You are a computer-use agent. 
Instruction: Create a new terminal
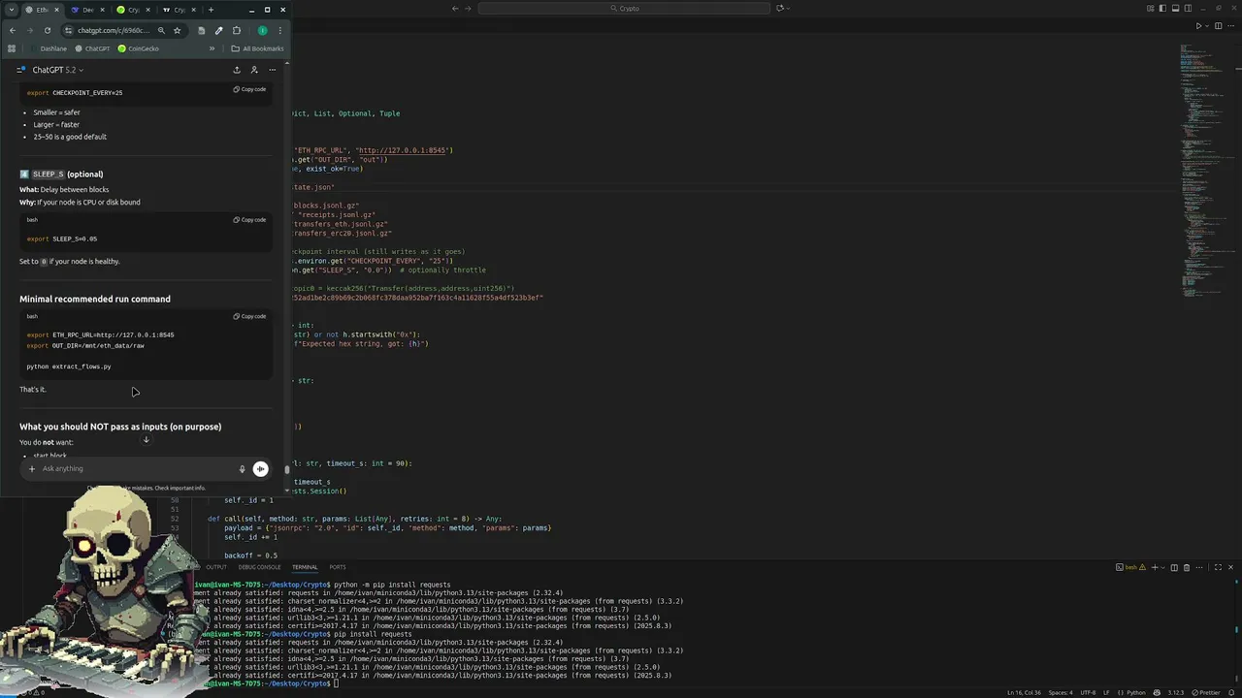1155,567
